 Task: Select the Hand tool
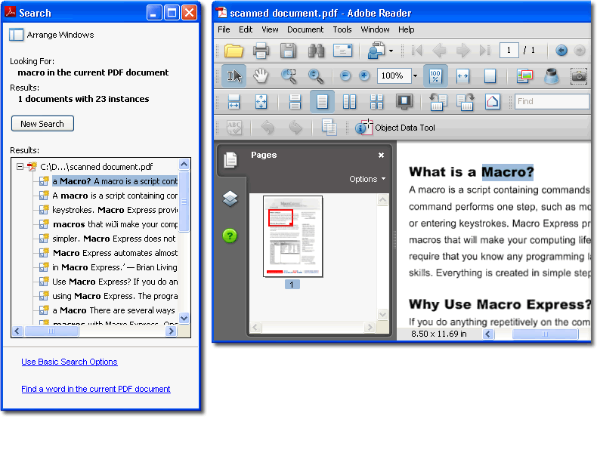(x=261, y=75)
